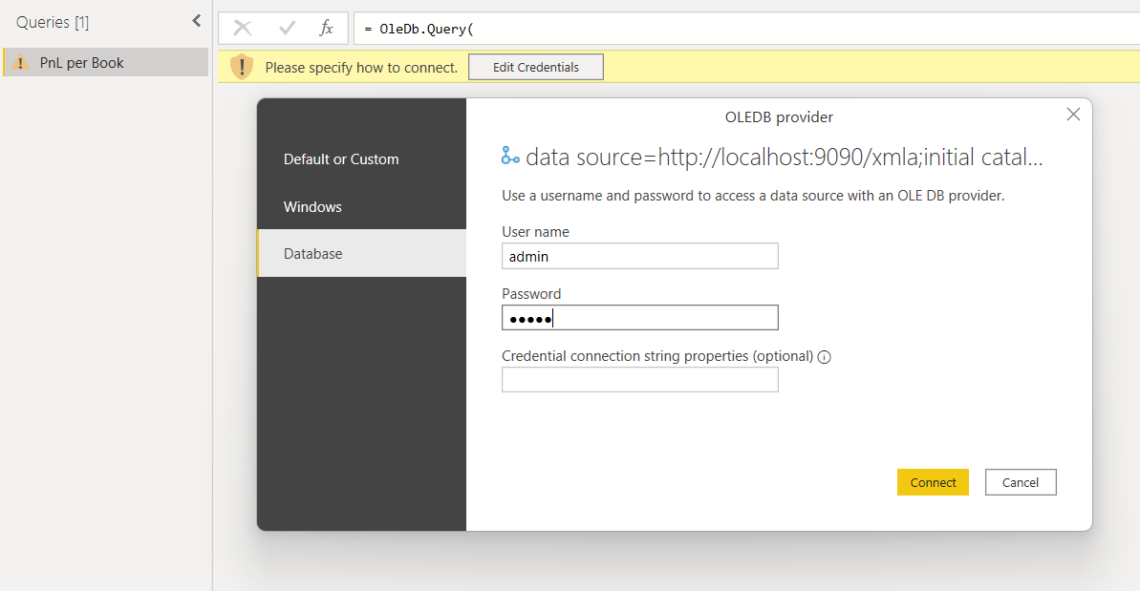Click the fx function icon

pos(326,29)
